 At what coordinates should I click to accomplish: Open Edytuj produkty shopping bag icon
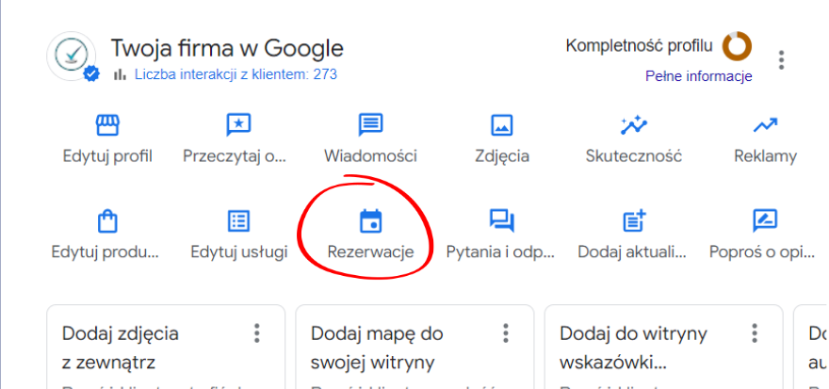[x=107, y=221]
